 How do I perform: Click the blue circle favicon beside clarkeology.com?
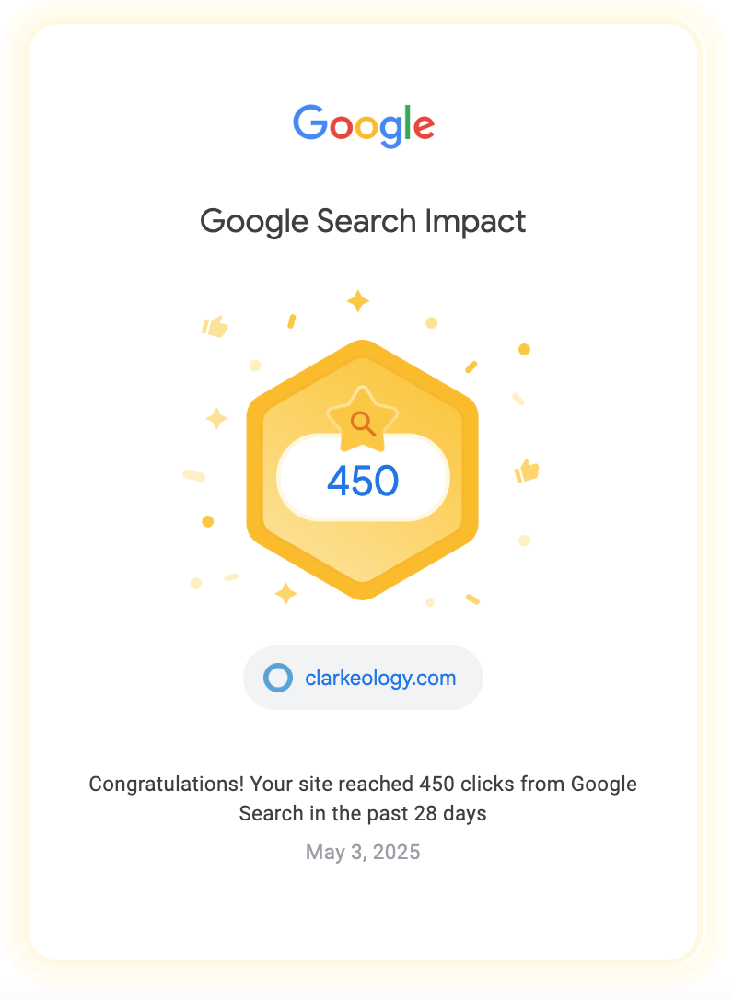278,678
